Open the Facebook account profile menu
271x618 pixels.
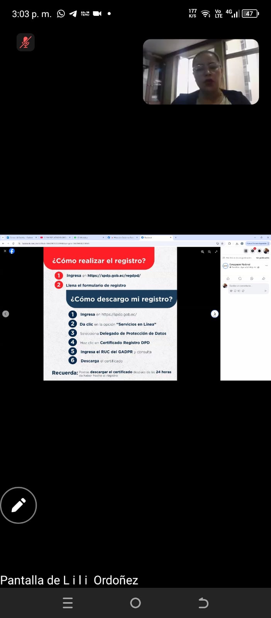pyautogui.click(x=266, y=251)
